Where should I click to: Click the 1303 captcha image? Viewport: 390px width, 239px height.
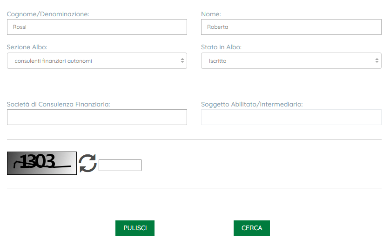tap(42, 163)
